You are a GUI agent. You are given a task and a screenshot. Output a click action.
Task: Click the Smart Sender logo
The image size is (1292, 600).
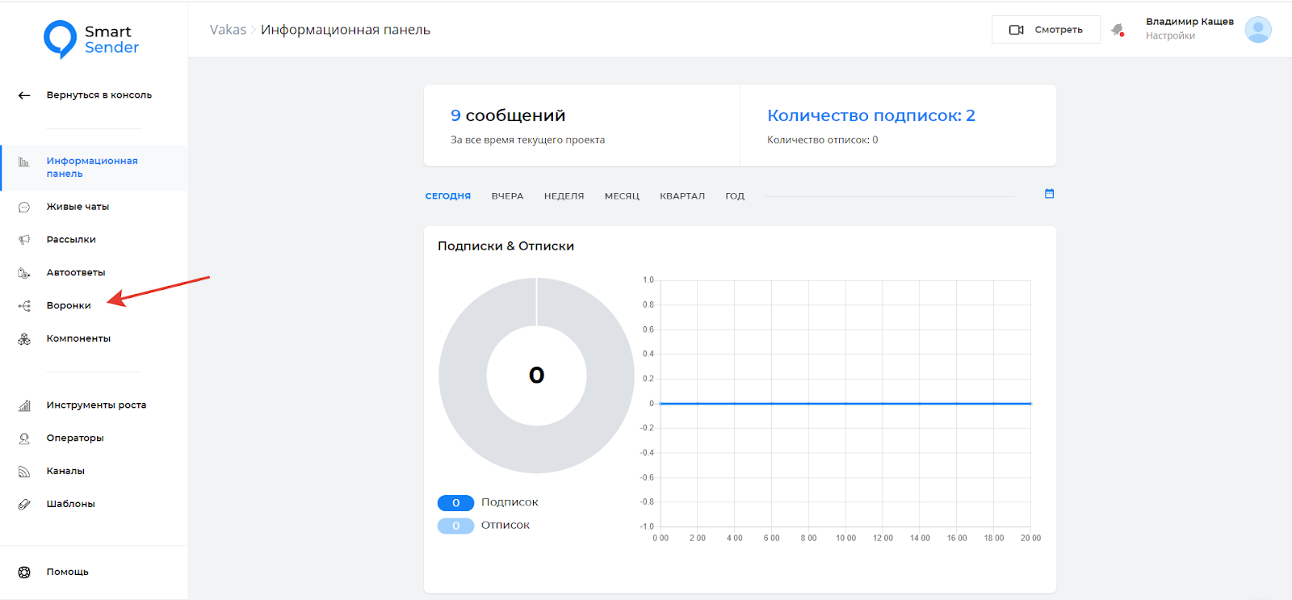tap(90, 40)
